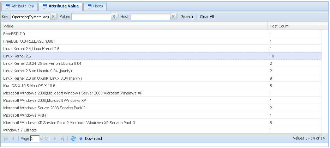Go to the next page
The height and width of the screenshot is (148, 330).
tap(55, 138)
